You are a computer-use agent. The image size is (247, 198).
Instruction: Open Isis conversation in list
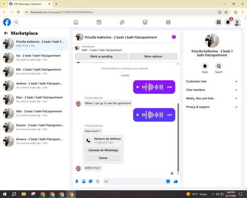pos(35,58)
